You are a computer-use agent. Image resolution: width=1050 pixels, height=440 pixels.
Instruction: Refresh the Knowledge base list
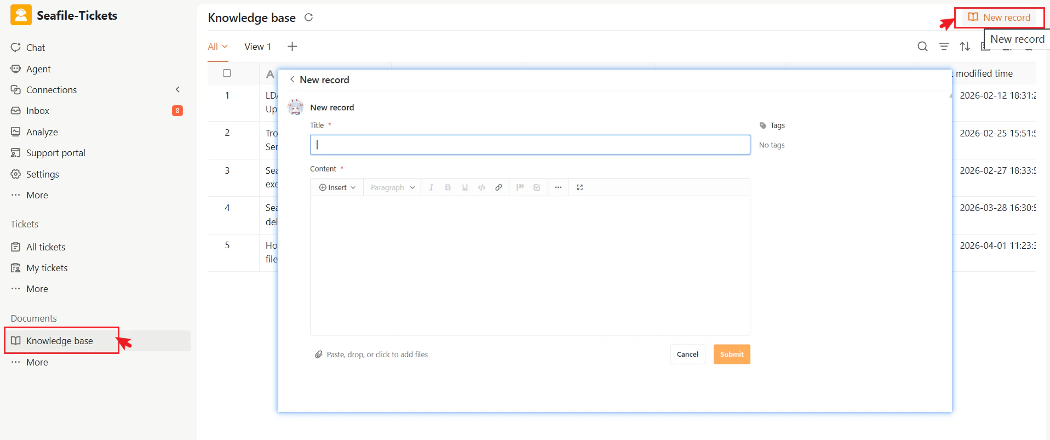[x=308, y=18]
